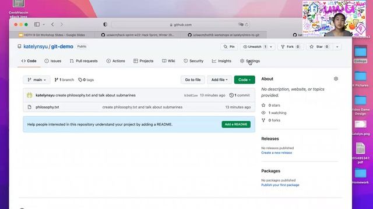Click the Pin repository button
This screenshot has height=209, width=373.
(x=229, y=46)
